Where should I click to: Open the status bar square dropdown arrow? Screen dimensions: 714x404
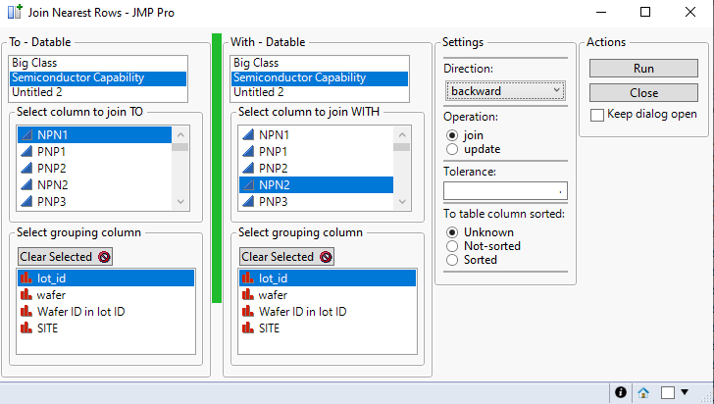685,392
